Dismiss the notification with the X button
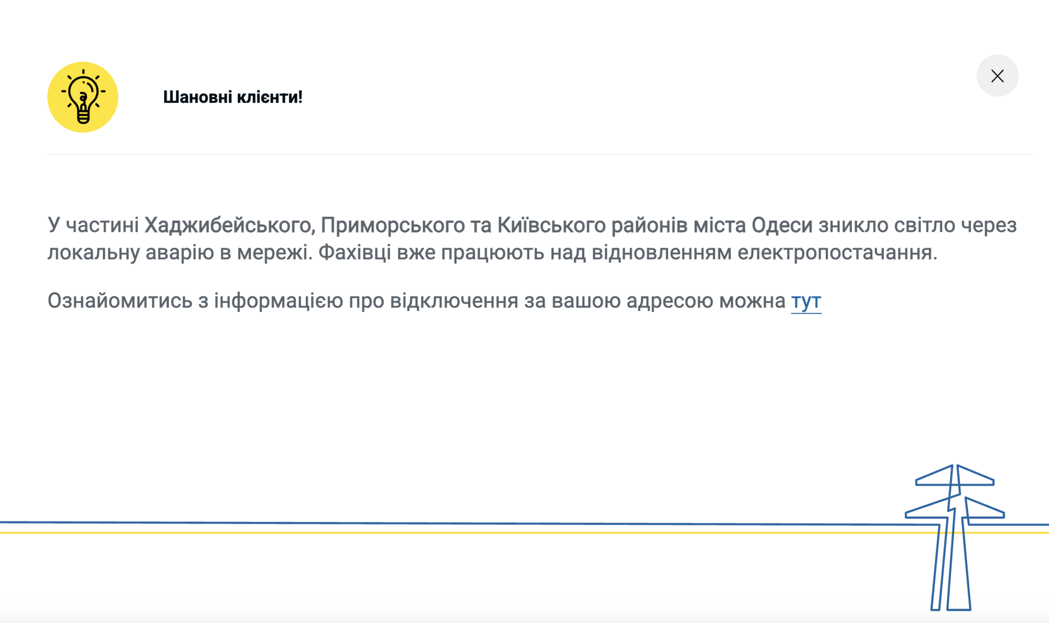The width and height of the screenshot is (1049, 623). (x=998, y=76)
